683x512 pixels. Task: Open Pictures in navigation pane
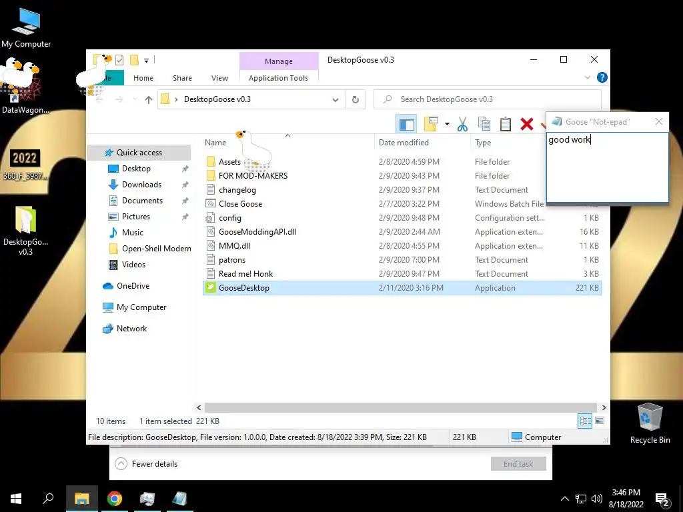click(x=136, y=217)
